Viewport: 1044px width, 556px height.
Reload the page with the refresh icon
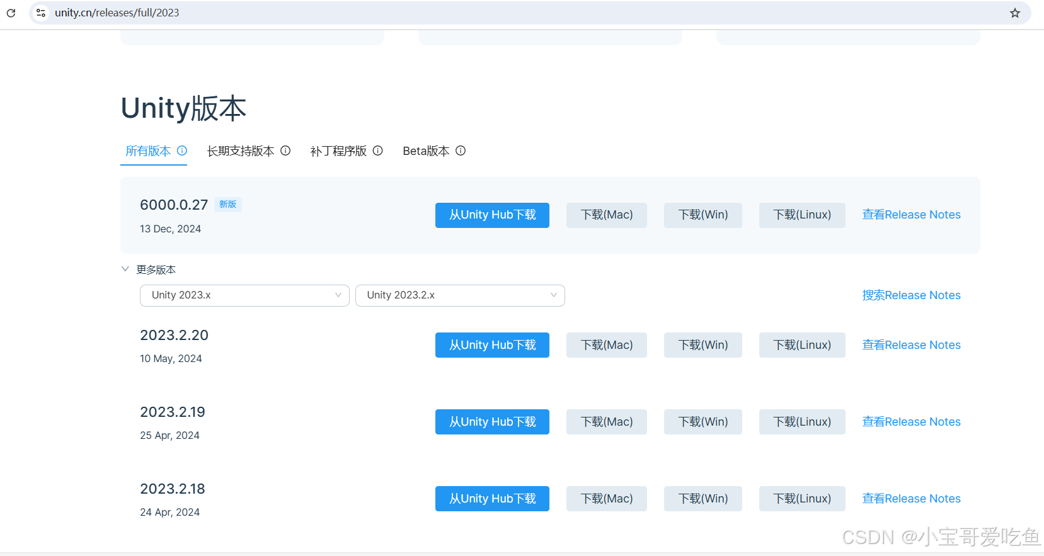(11, 13)
